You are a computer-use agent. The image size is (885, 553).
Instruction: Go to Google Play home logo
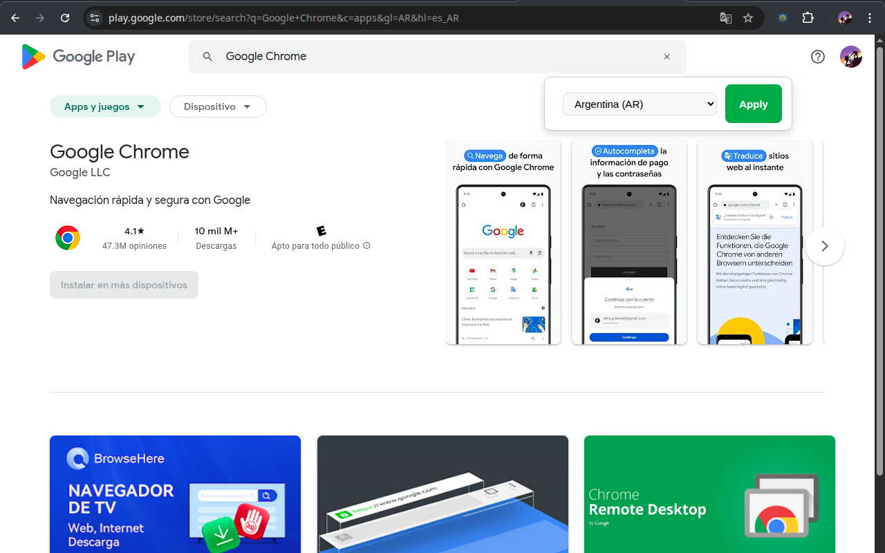pyautogui.click(x=78, y=57)
